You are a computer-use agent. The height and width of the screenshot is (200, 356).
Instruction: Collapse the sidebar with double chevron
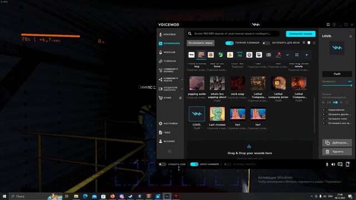pyautogui.click(x=169, y=151)
